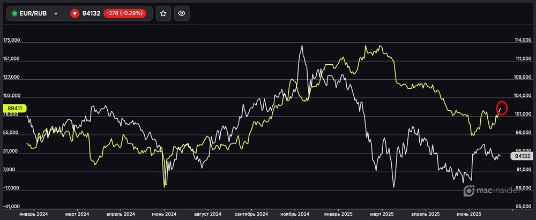Click the green status dot beside EUR/RUB
The height and width of the screenshot is (220, 536).
click(x=14, y=14)
